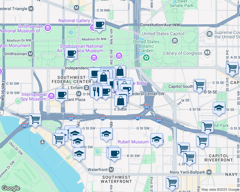Click the shopping cart marker below Navy Yard-Ballpark
Viewport: 240px width, 192px height.
(x=172, y=183)
